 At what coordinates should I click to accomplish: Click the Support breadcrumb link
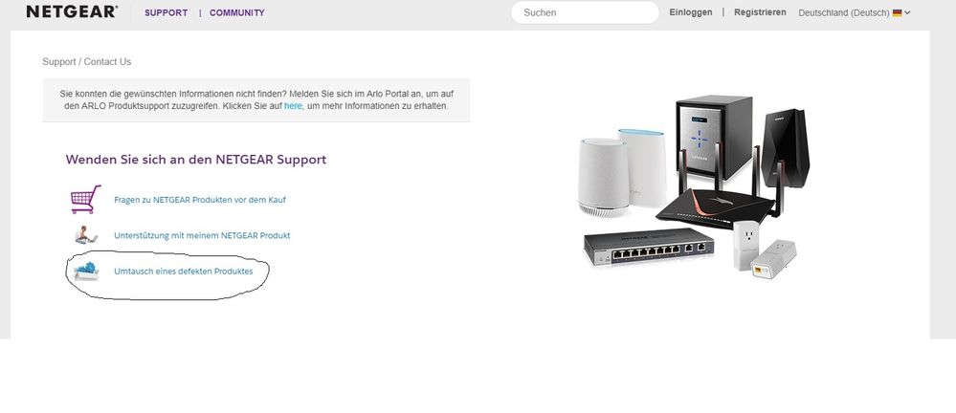pos(59,61)
